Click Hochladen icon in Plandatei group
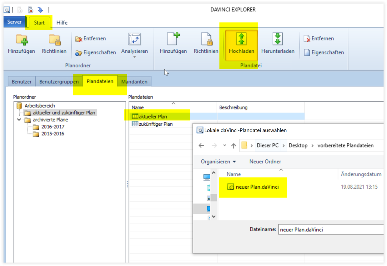This screenshot has width=387, height=266. tap(241, 39)
